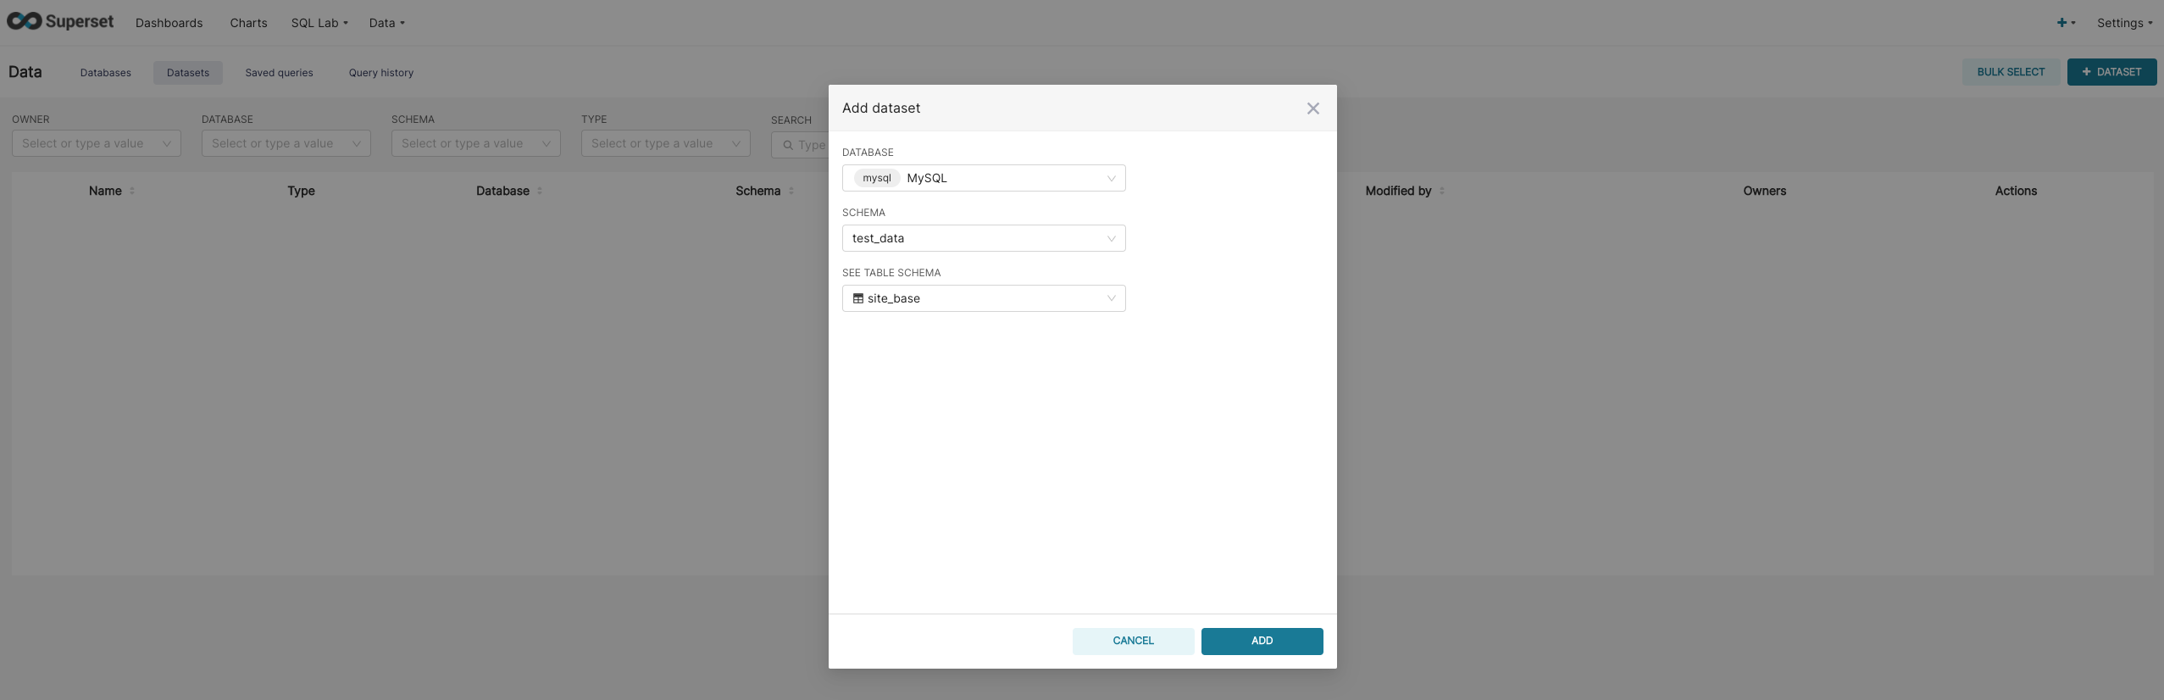Click the plus icon near Settings
This screenshot has height=700, width=2164.
(x=2061, y=23)
